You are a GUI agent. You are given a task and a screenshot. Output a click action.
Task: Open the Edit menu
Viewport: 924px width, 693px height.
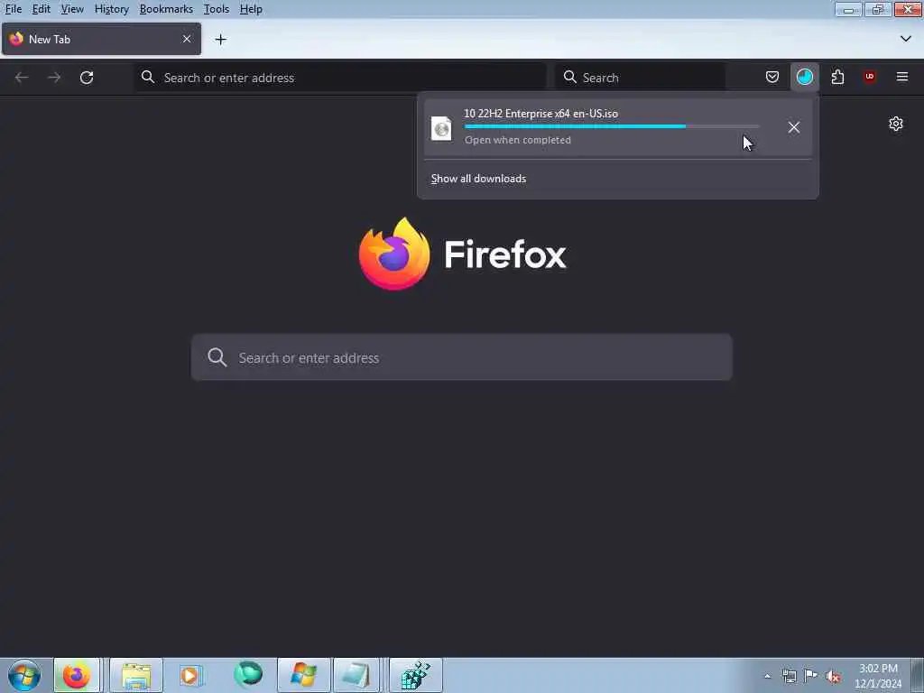tap(41, 9)
